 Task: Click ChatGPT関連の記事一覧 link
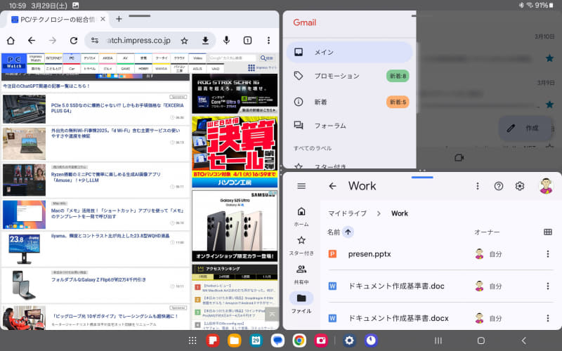(46, 86)
